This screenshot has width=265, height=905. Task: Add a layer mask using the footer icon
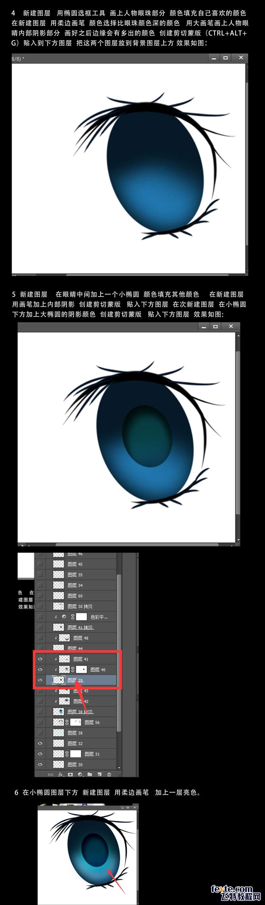coord(71,774)
